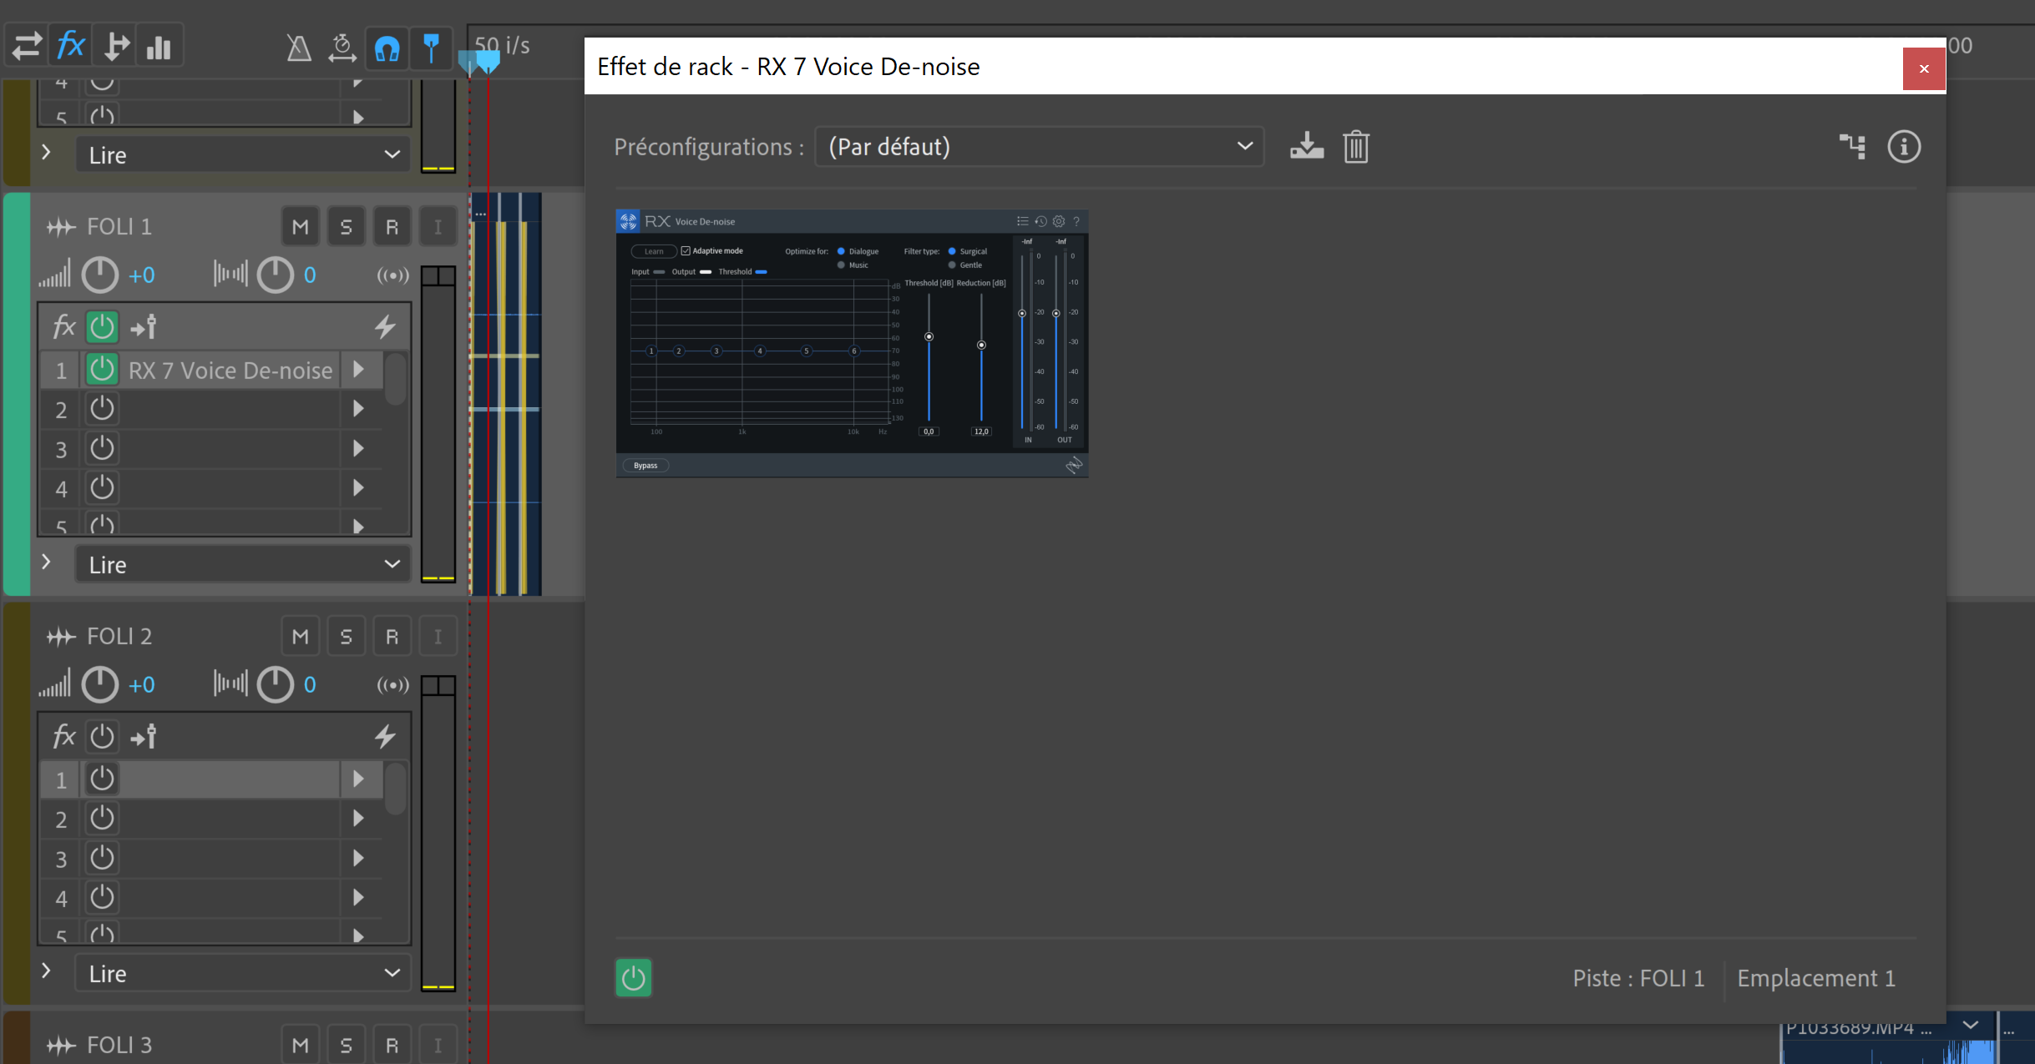Image resolution: width=2035 pixels, height=1064 pixels.
Task: Open effect menu arrow for FOLI 2 slot 2
Action: [358, 818]
